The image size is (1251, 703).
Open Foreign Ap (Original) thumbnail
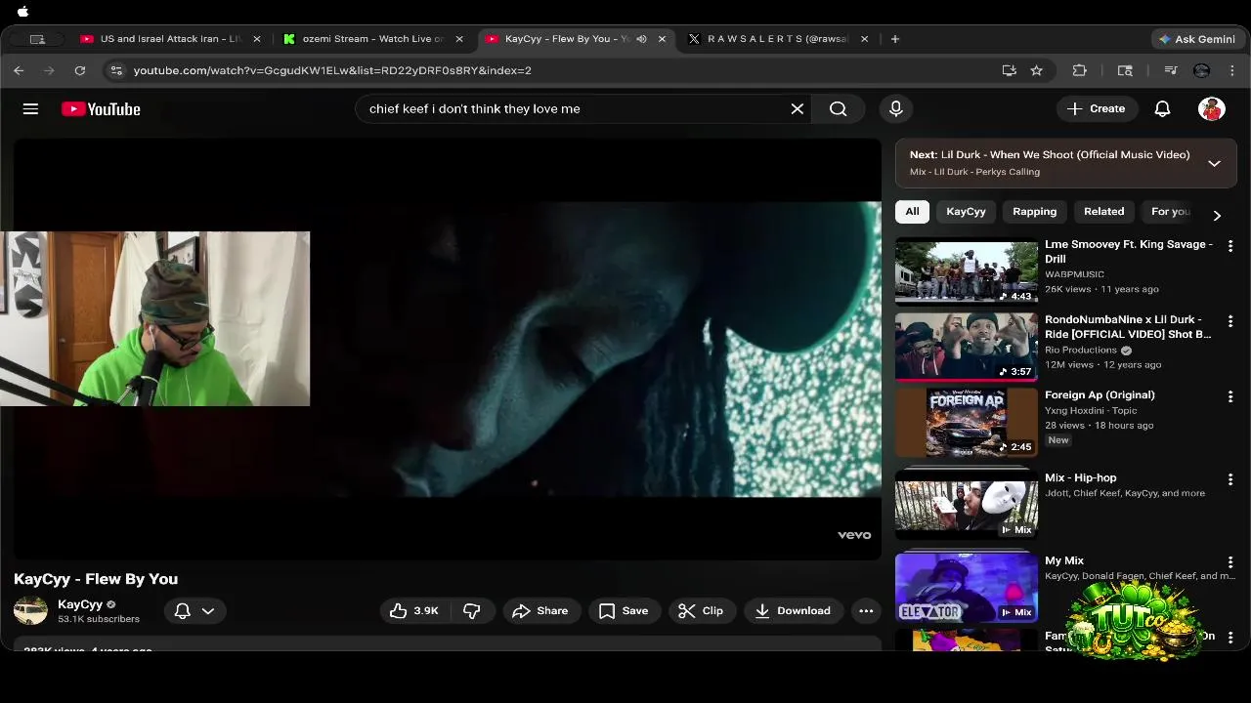point(967,422)
